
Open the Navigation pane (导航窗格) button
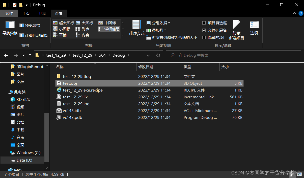tap(10, 28)
